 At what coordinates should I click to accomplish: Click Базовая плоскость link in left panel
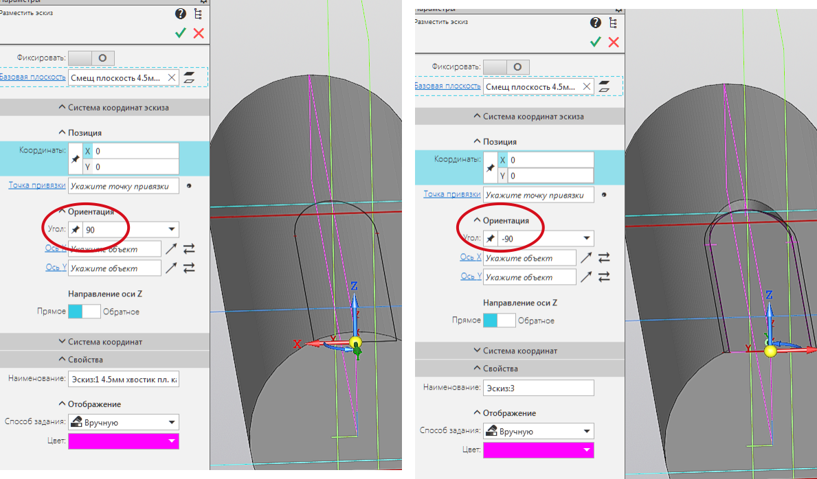click(32, 77)
